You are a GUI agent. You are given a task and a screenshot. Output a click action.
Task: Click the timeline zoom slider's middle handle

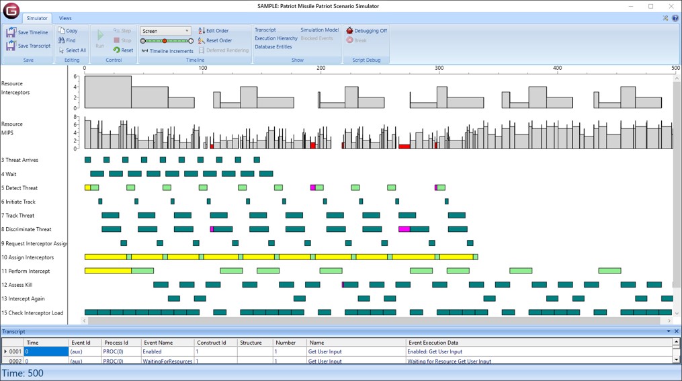coord(165,41)
